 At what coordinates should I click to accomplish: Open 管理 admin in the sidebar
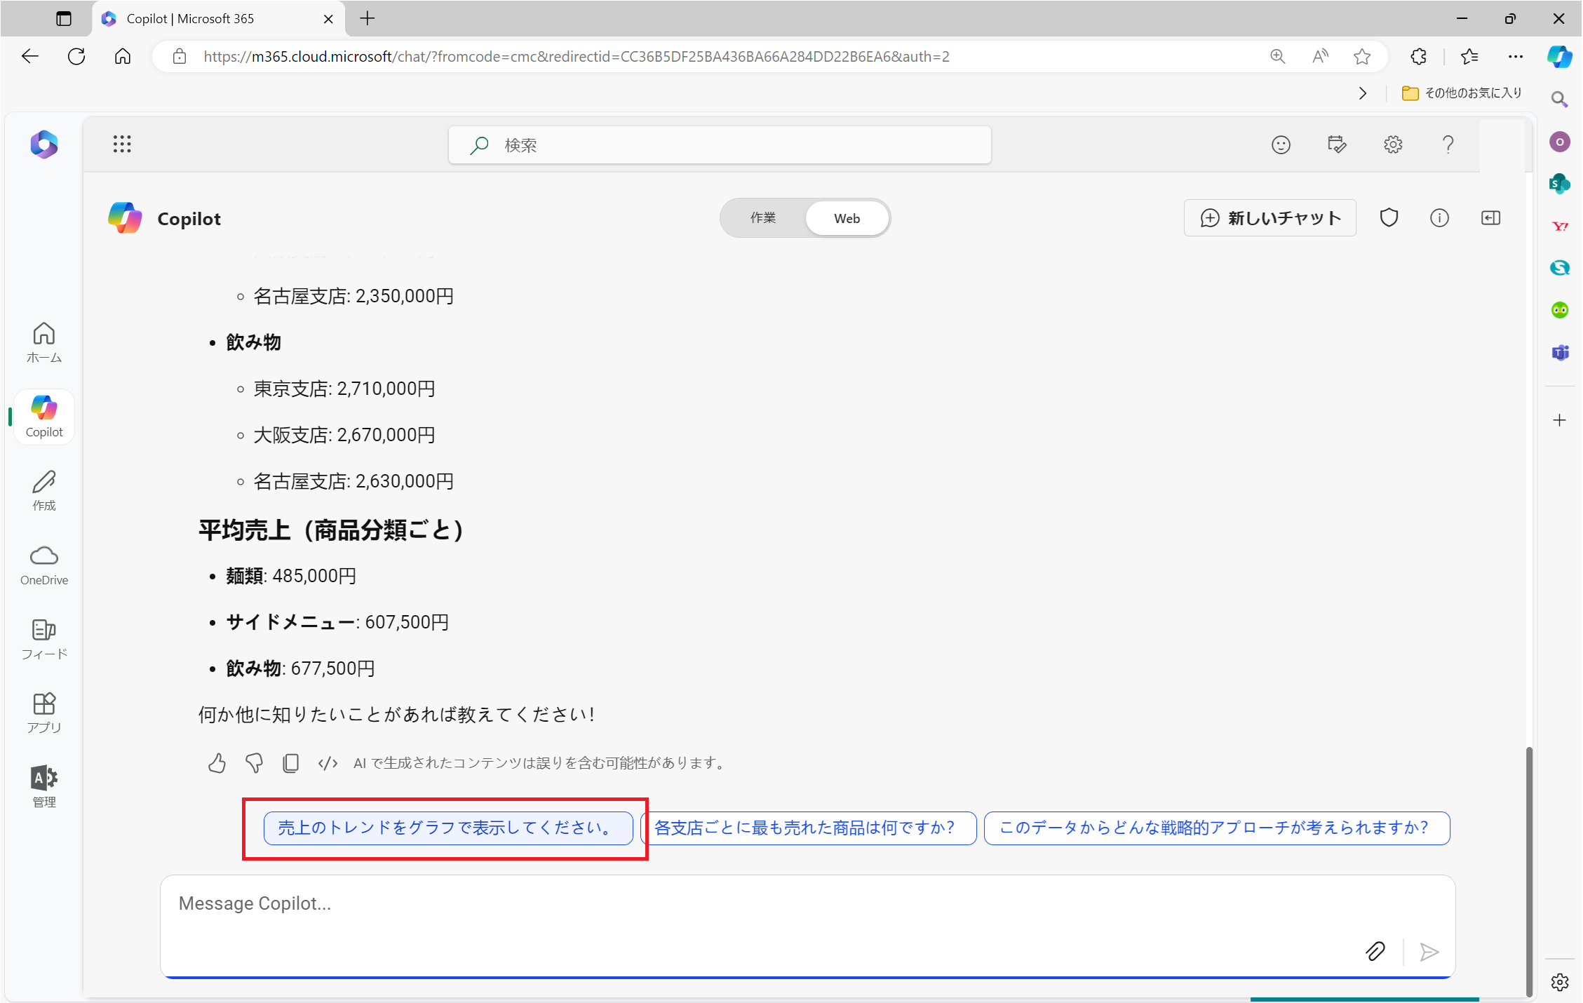point(43,787)
